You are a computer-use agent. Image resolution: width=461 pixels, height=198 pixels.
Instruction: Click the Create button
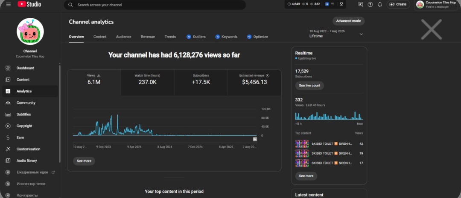[398, 4]
